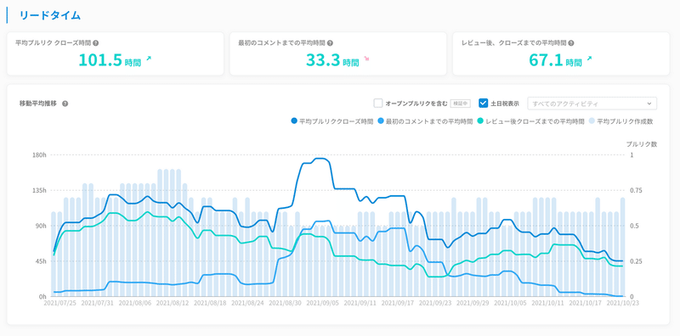This screenshot has width=680, height=336.
Task: Click help icon beside レビュー後、クローズまでの平均時間
Action: pyautogui.click(x=571, y=43)
